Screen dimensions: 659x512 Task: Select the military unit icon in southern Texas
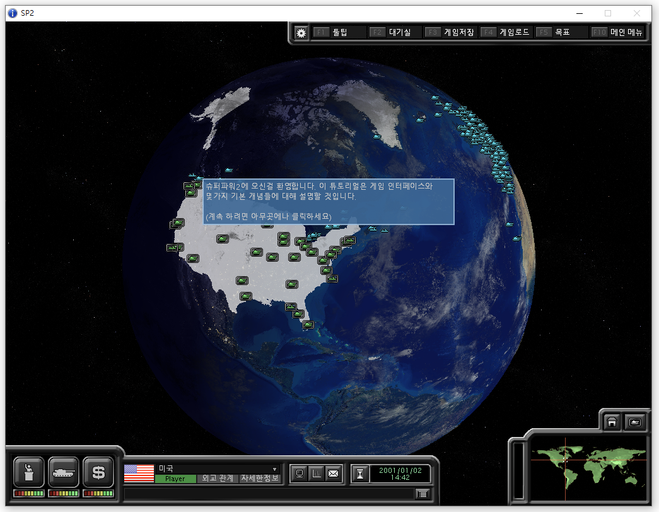(245, 296)
